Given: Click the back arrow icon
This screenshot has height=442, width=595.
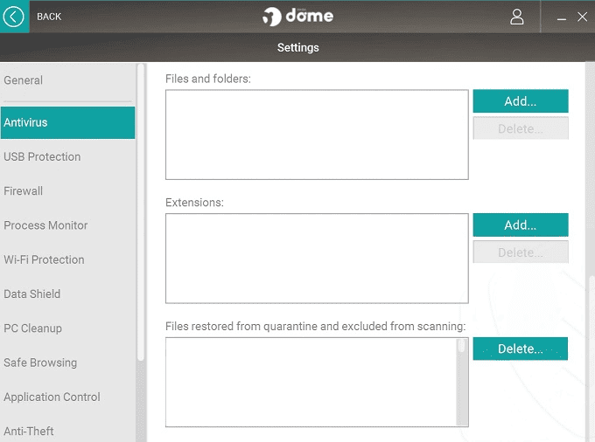Looking at the screenshot, I should click(x=14, y=17).
